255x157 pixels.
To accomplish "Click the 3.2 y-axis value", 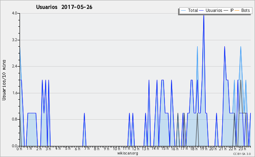I will click(x=14, y=40).
